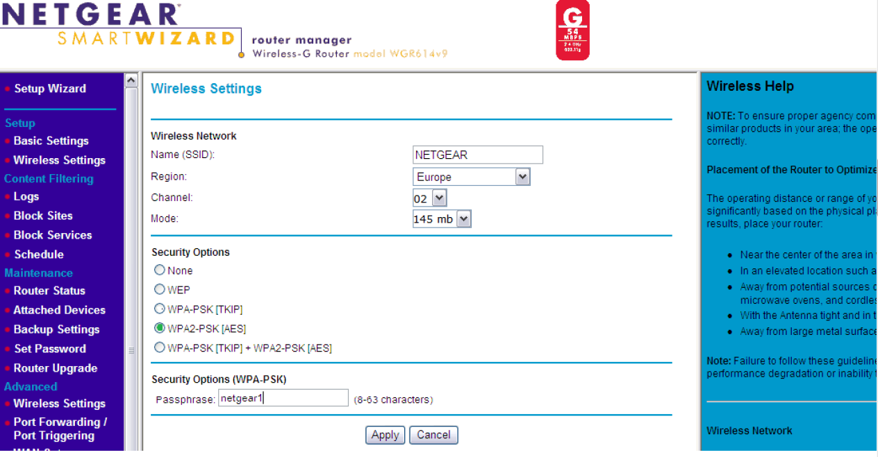Open the Channel dropdown

pos(440,198)
